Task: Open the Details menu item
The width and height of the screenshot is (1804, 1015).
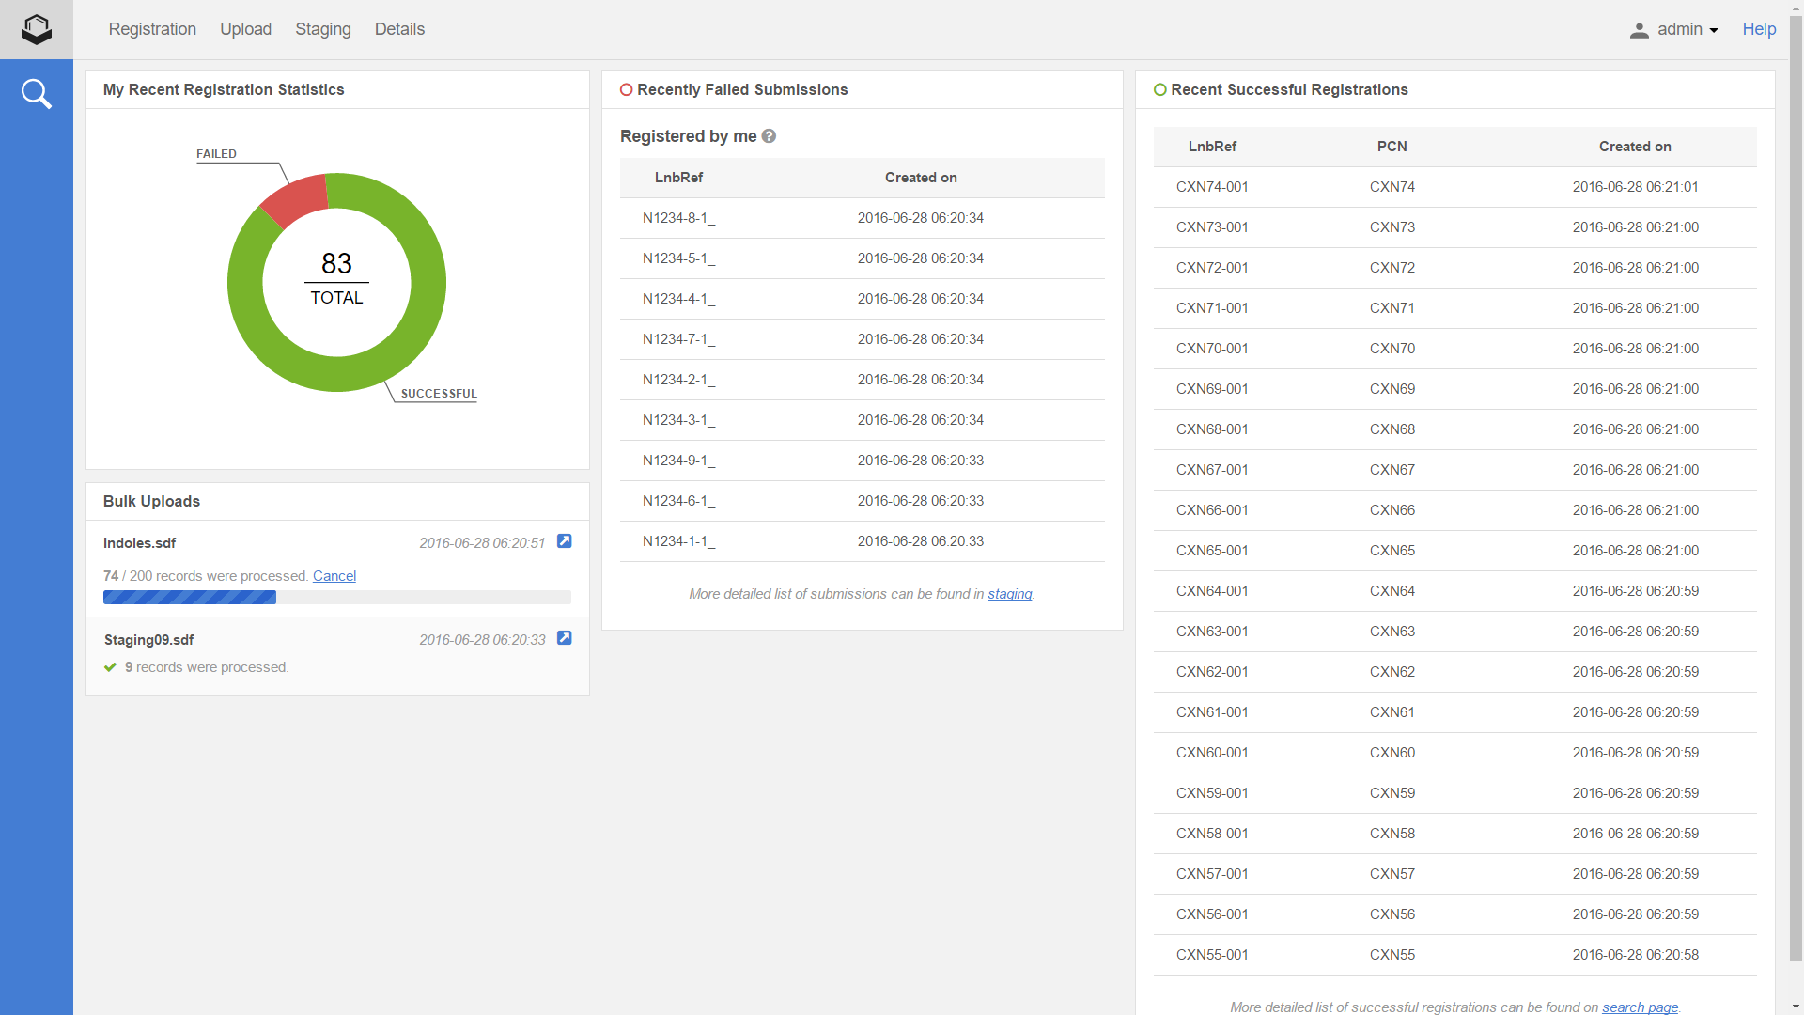Action: click(x=399, y=29)
